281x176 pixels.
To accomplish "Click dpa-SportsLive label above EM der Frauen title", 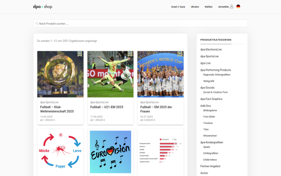I will coord(149,102).
